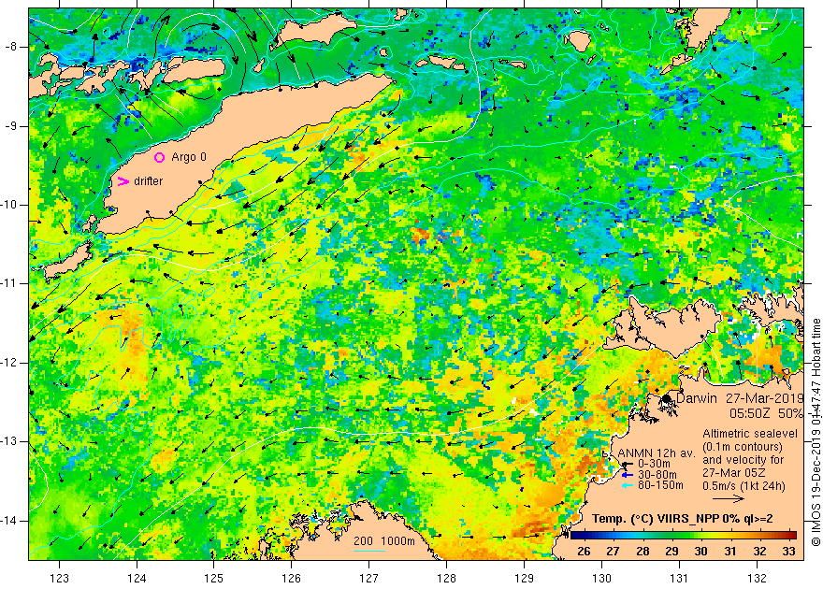The image size is (823, 589).
Task: Click the latitude axis label '-10'
Action: pyautogui.click(x=9, y=205)
